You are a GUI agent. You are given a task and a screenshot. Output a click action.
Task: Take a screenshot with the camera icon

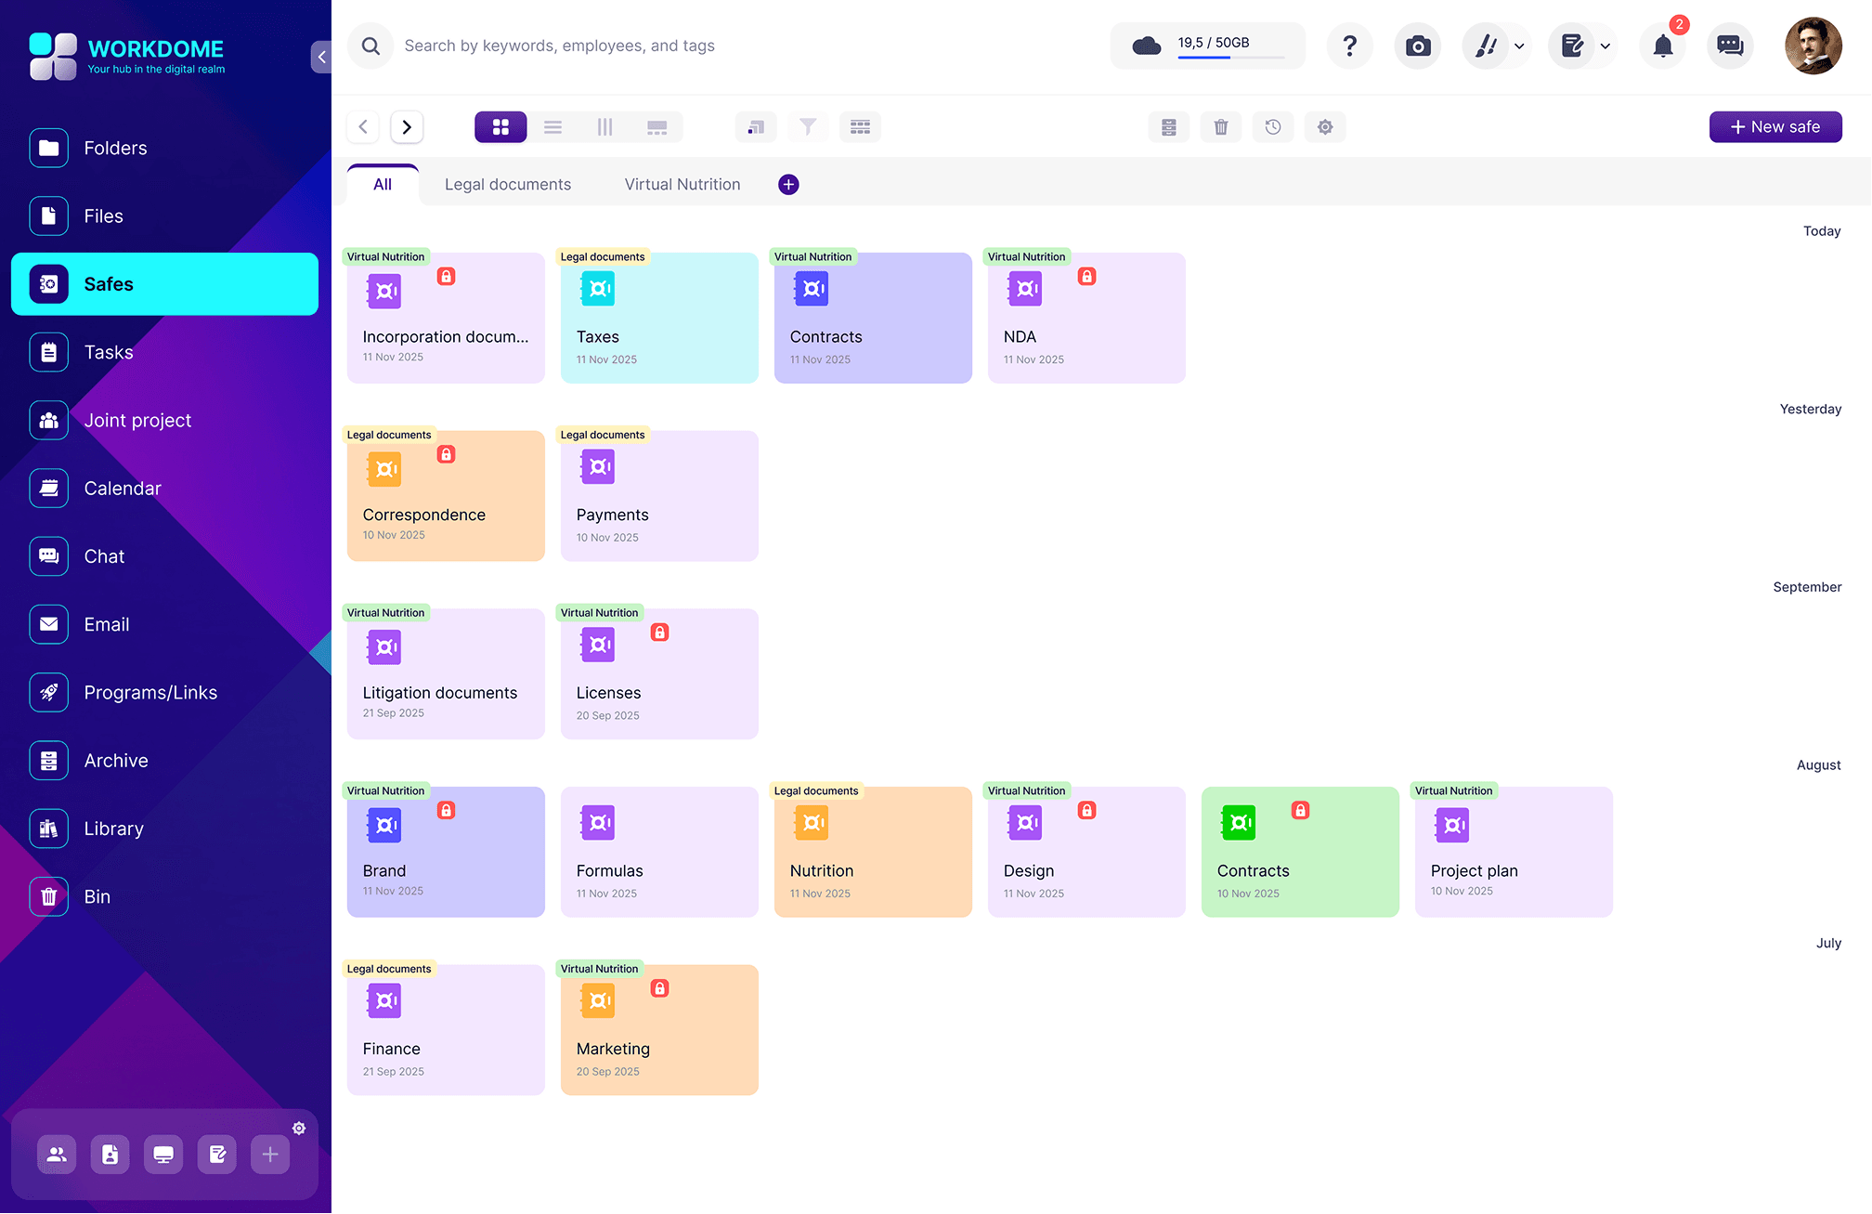1417,46
